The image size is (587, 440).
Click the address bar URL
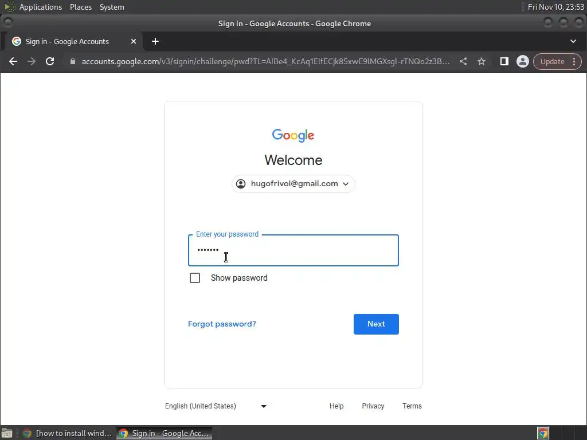[266, 61]
